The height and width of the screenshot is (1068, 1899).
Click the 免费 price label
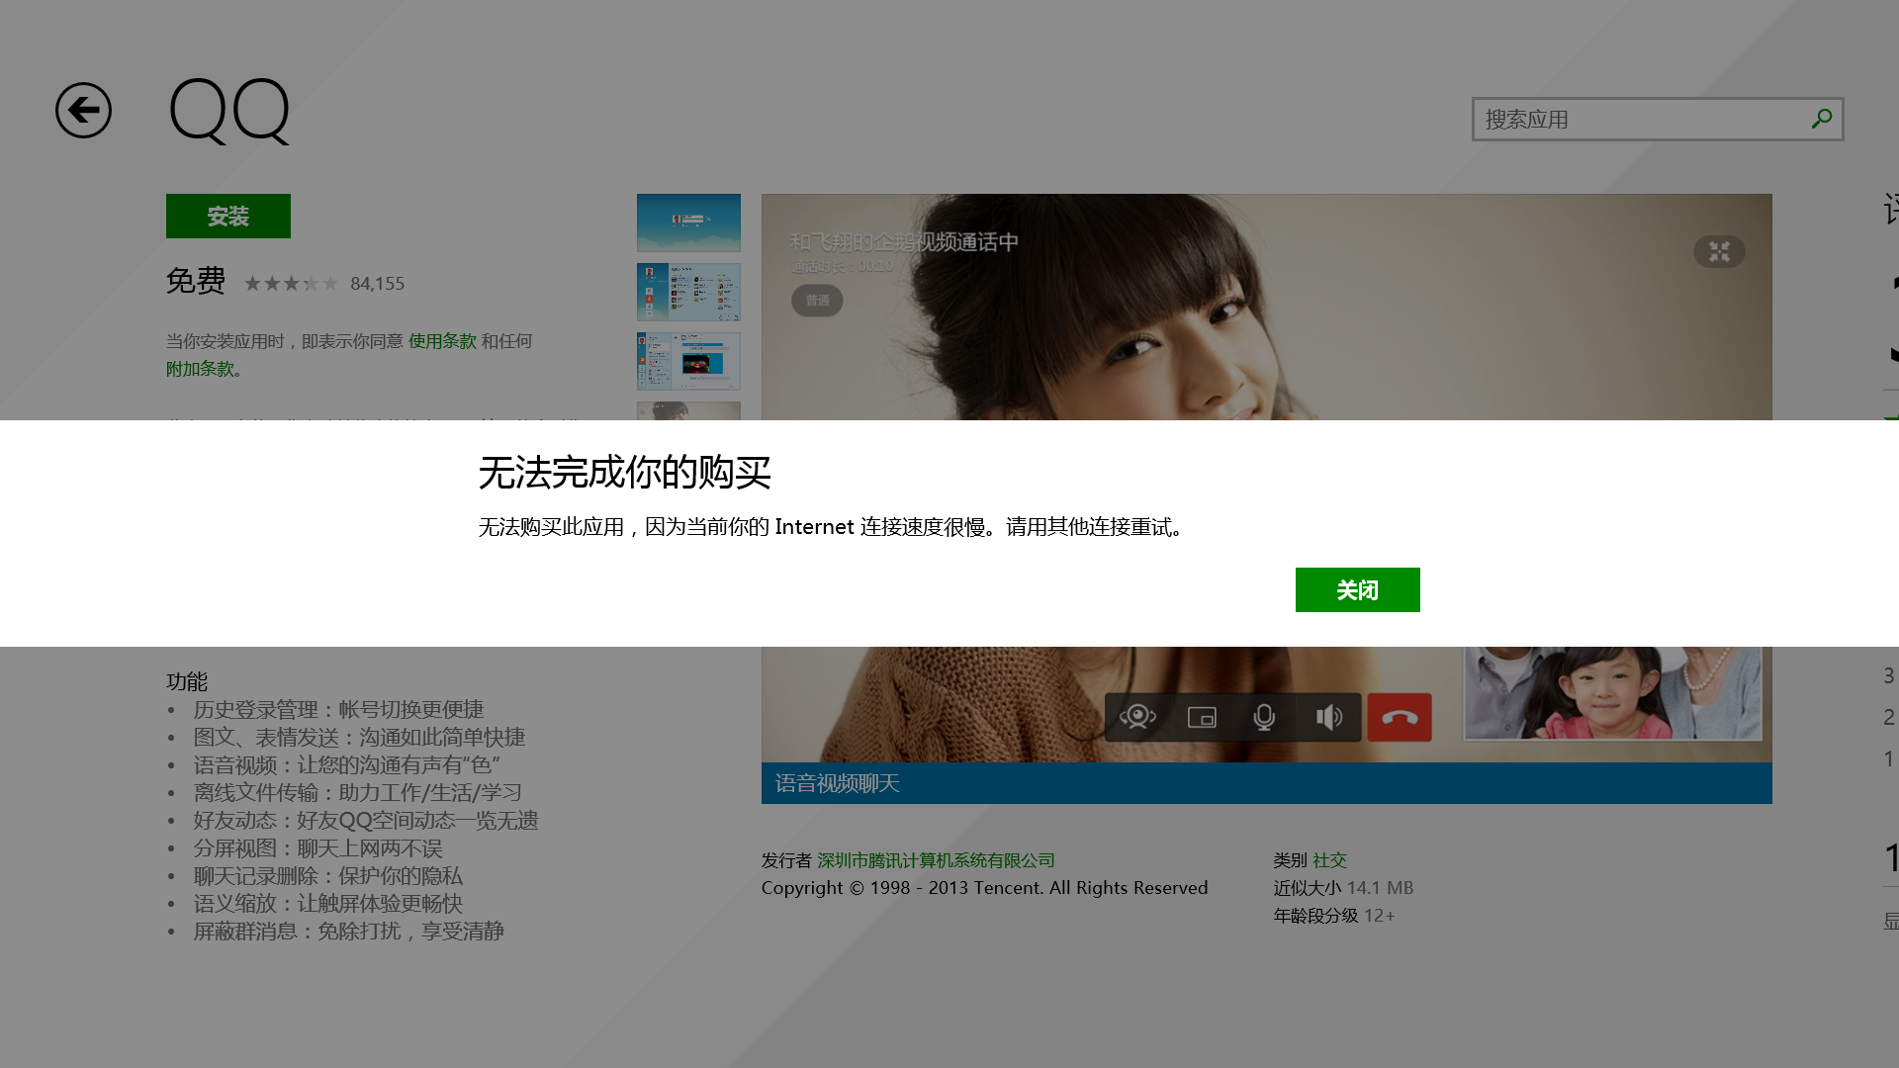point(196,281)
